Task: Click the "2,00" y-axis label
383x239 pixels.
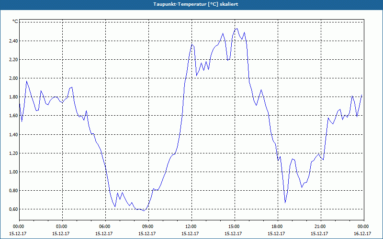Action: pos(13,78)
